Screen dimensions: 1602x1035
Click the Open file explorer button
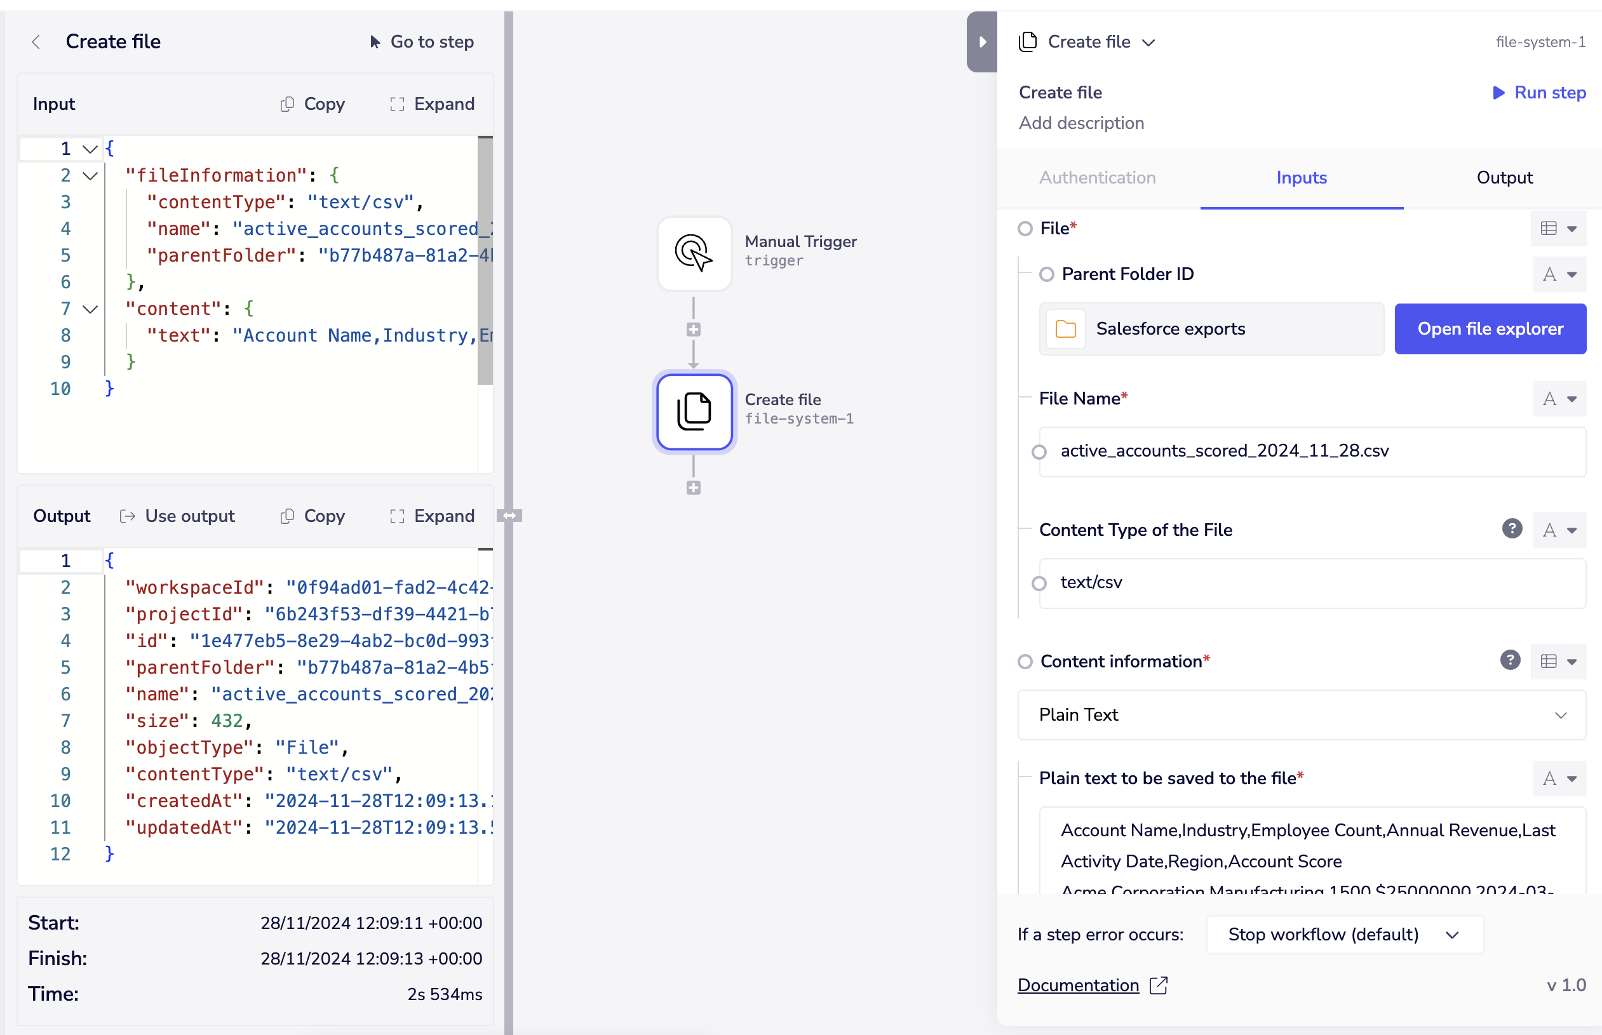pyautogui.click(x=1490, y=329)
